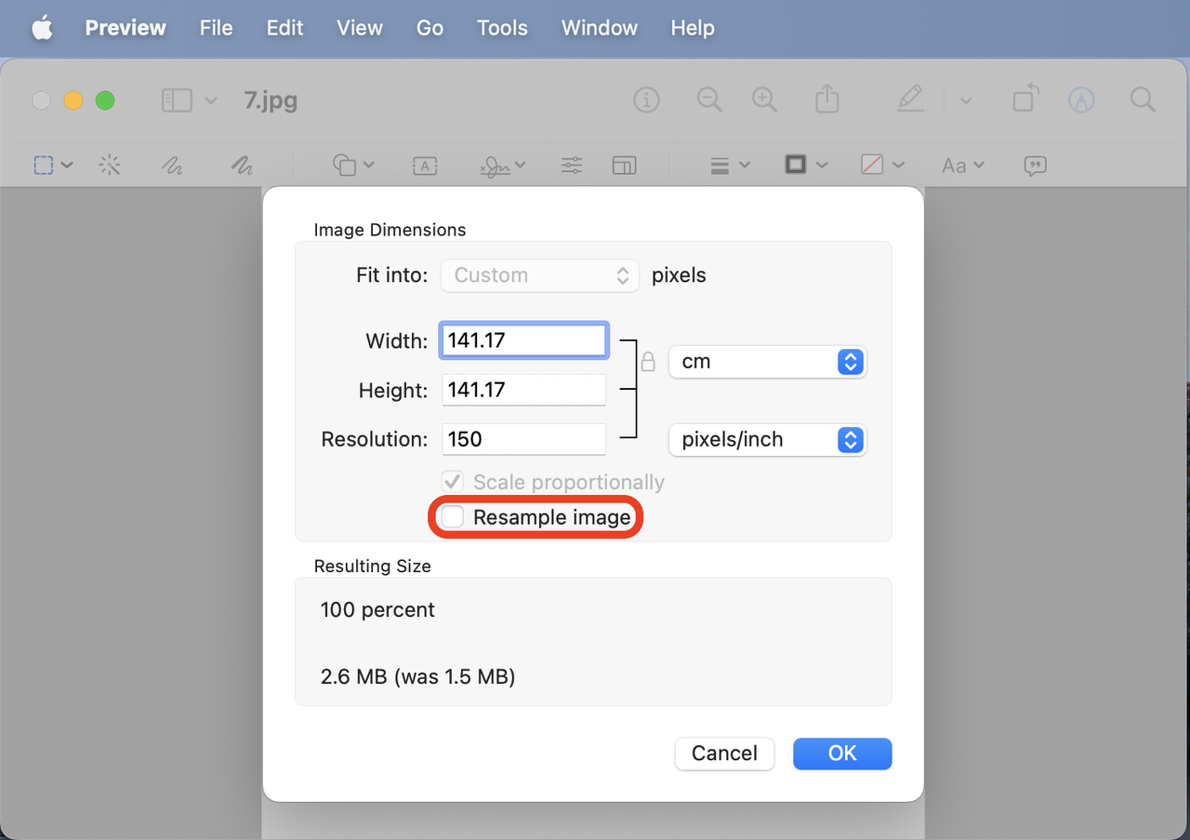Open the File menu

[216, 28]
